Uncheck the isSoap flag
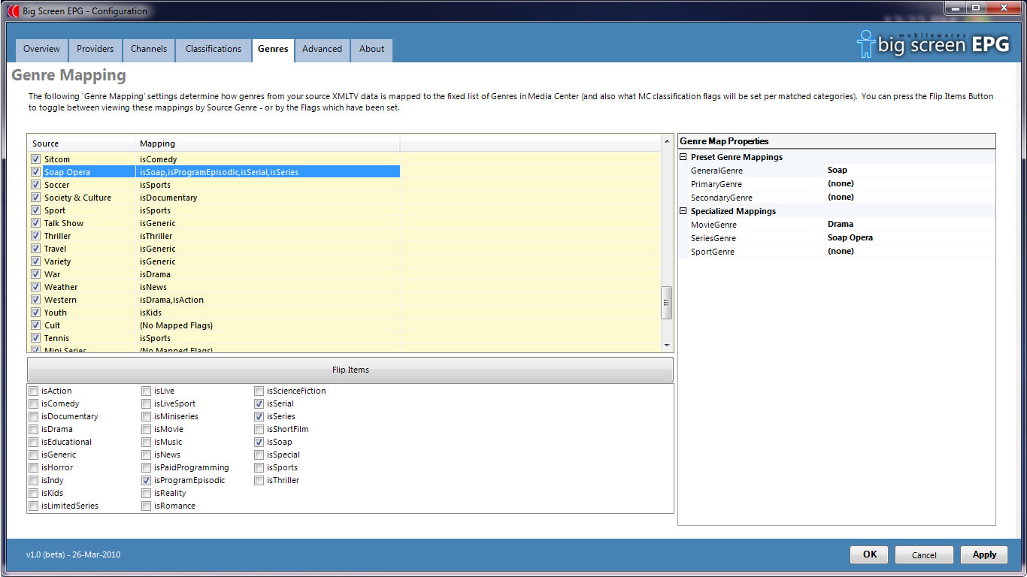Image resolution: width=1027 pixels, height=577 pixels. pos(259,442)
